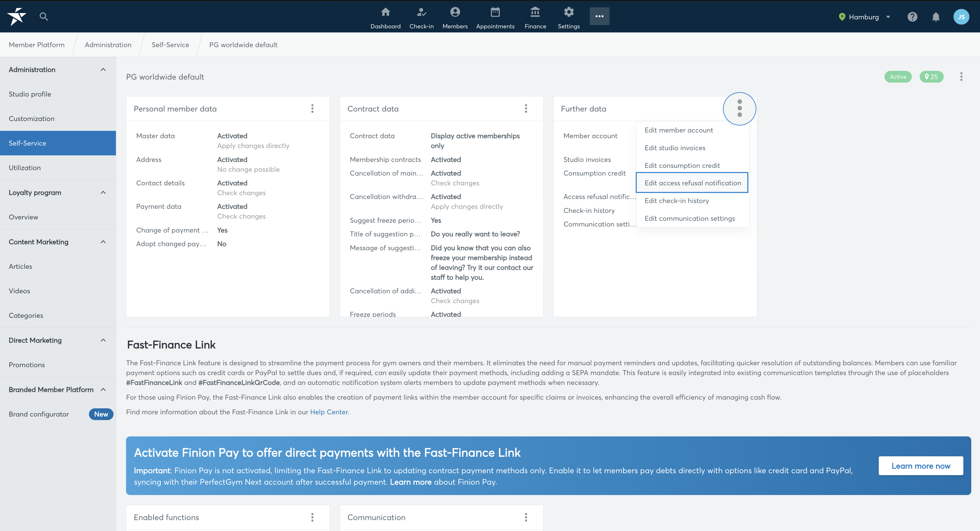Open the search magnifier icon
Screen dimensions: 980x531
point(44,16)
